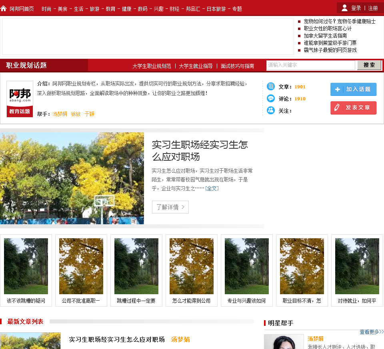Open thumbnail card 该不该跳槽的疑问
The height and width of the screenshot is (349, 384).
click(x=26, y=270)
